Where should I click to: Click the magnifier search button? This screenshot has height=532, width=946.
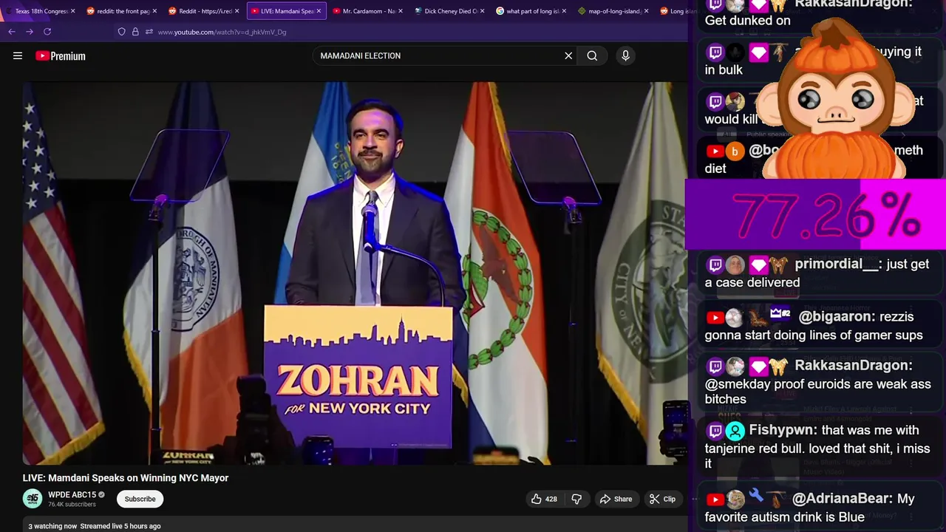click(592, 55)
